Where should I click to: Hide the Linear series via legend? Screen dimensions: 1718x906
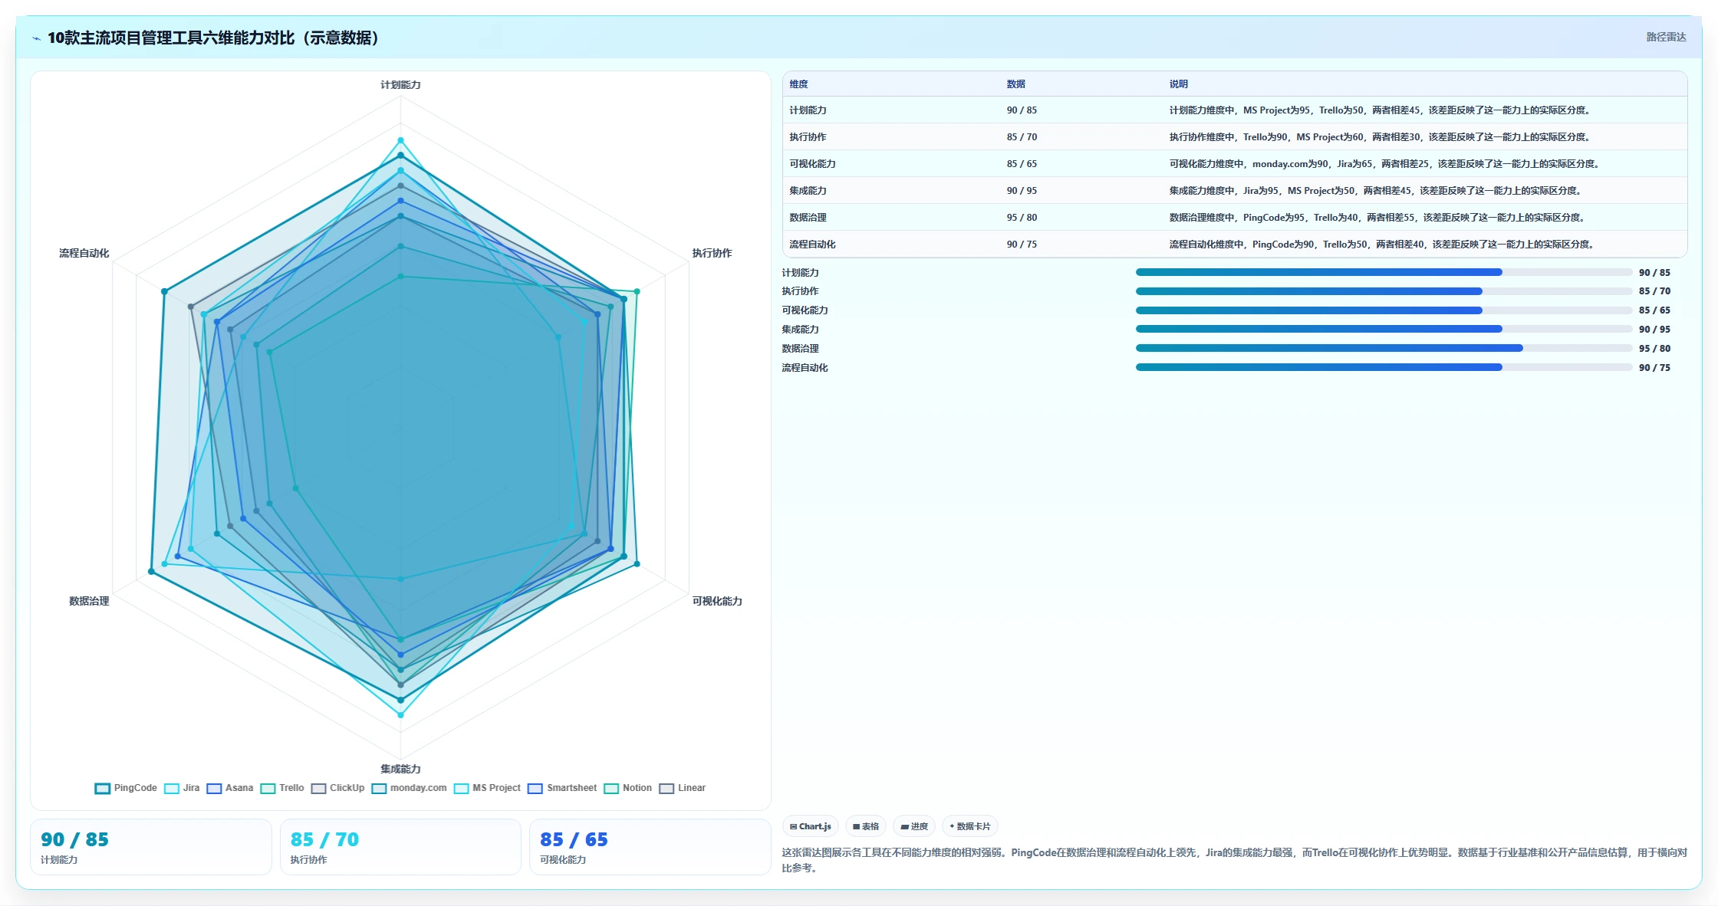683,788
